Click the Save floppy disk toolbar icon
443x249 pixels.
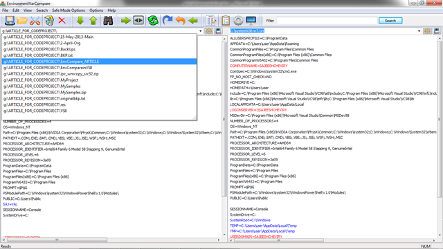point(9,21)
